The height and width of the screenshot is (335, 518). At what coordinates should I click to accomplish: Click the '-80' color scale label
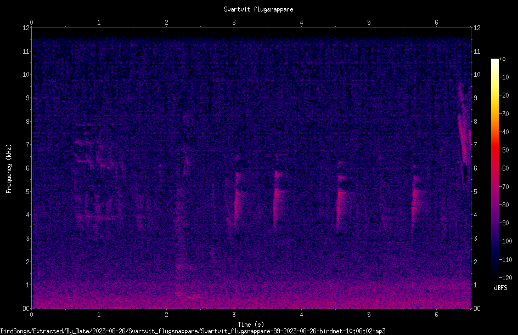(x=504, y=205)
